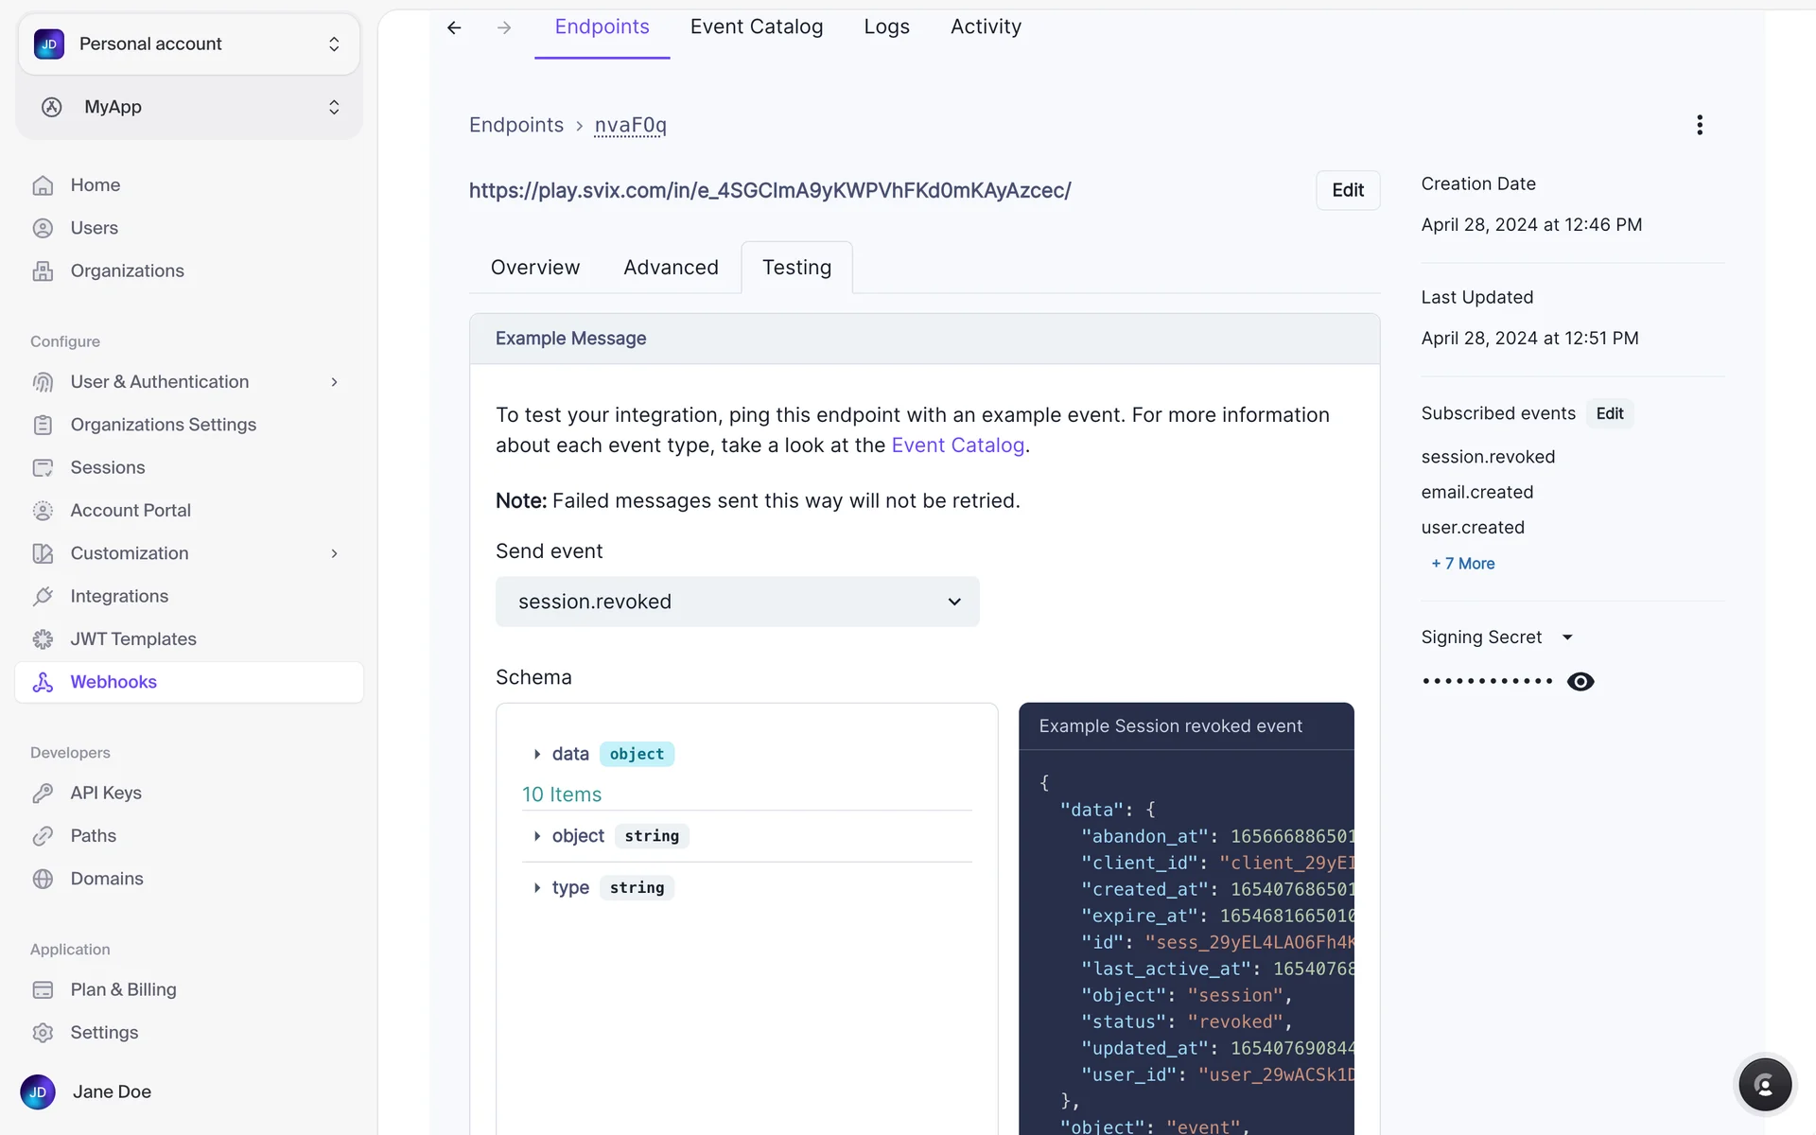This screenshot has height=1135, width=1816.
Task: Open the session.revoked send event dropdown
Action: point(737,602)
